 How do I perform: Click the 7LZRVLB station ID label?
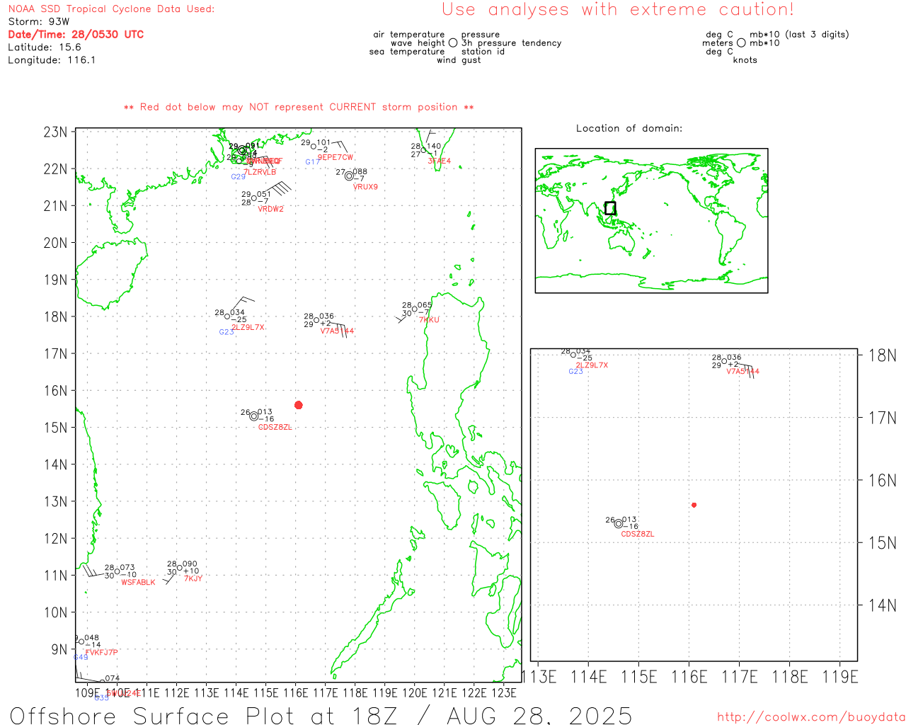point(260,172)
